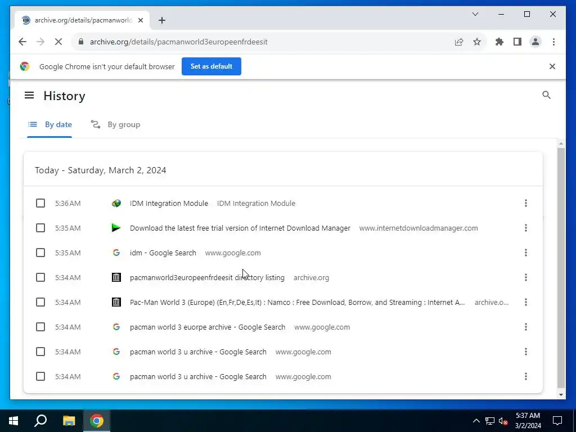Dismiss the default browser notification bar

point(552,66)
